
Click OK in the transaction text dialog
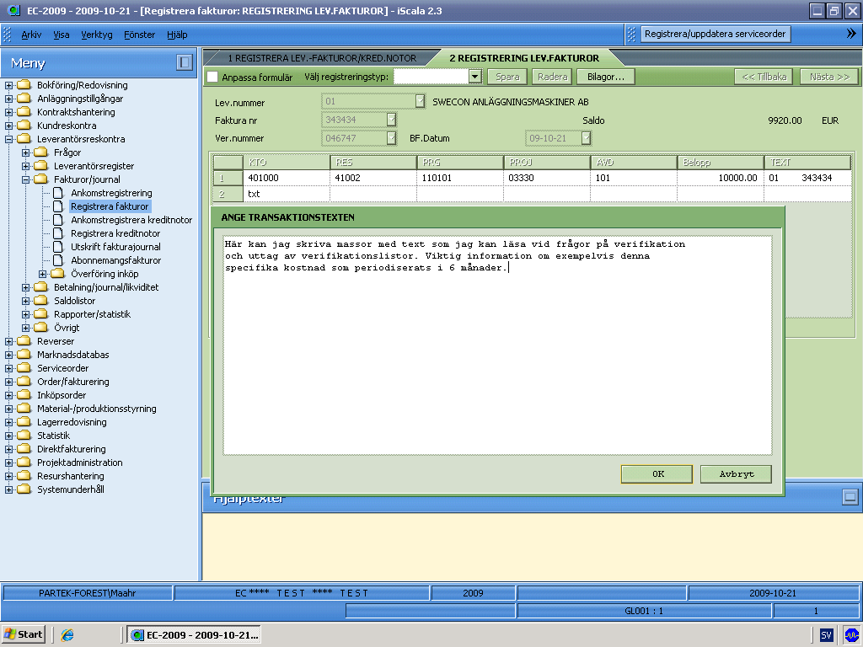[x=657, y=473]
